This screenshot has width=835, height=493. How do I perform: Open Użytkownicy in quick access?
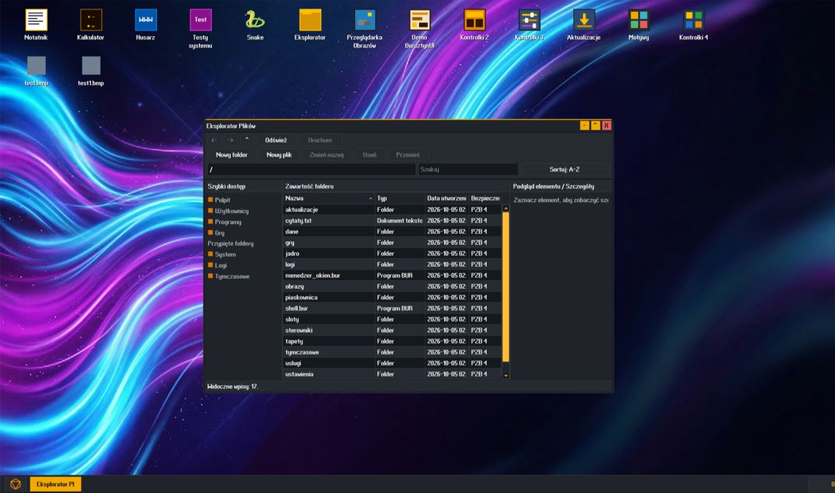pyautogui.click(x=228, y=211)
